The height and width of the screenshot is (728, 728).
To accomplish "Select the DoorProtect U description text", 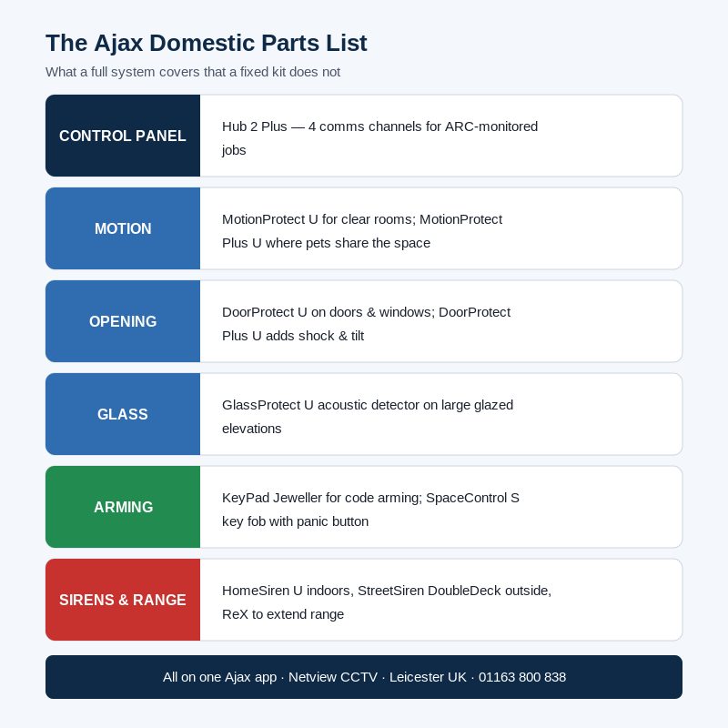I will click(x=366, y=324).
